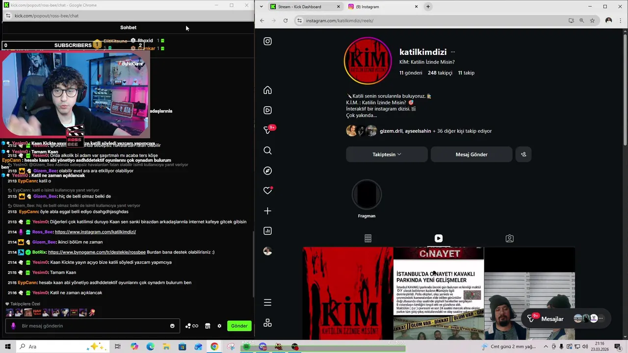Open the Meta apps grid icon in the sidebar
The image size is (628, 353).
pyautogui.click(x=267, y=323)
